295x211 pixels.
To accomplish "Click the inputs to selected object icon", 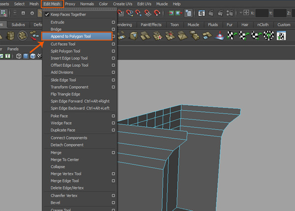I will point(171,13).
